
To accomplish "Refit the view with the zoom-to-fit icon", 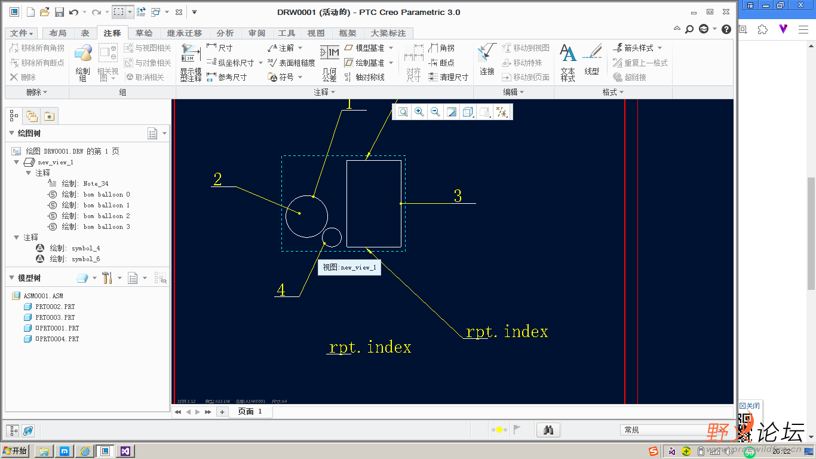I will [x=403, y=112].
